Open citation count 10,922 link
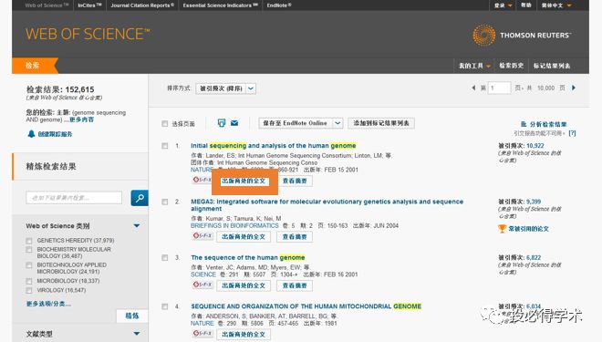Screen dimensions: 602x342 click(x=535, y=146)
